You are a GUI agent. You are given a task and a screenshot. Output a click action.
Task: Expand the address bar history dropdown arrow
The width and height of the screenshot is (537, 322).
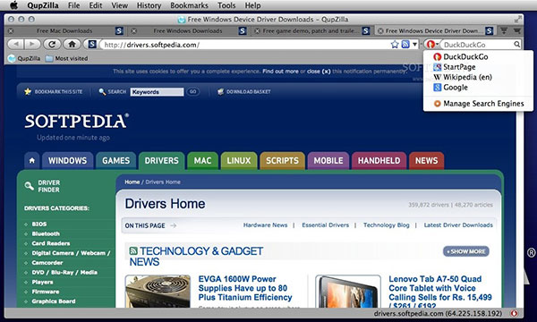click(x=414, y=44)
